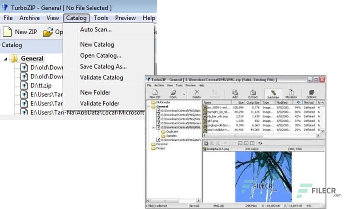Select gli7.png row in file list
This screenshot has height=209, width=361.
tap(262, 121)
